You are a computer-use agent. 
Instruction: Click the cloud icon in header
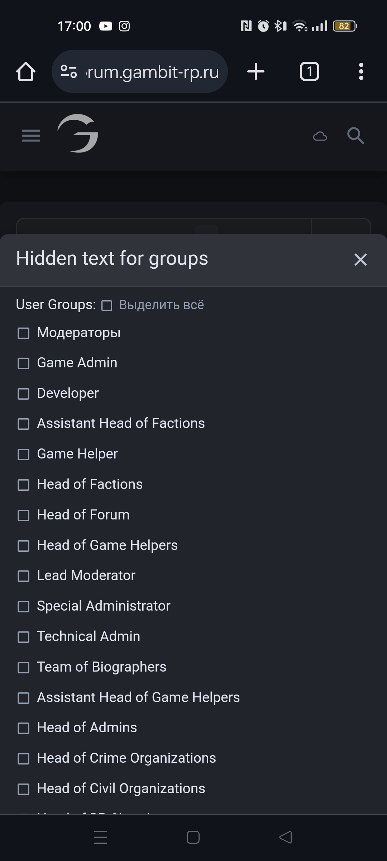point(320,136)
